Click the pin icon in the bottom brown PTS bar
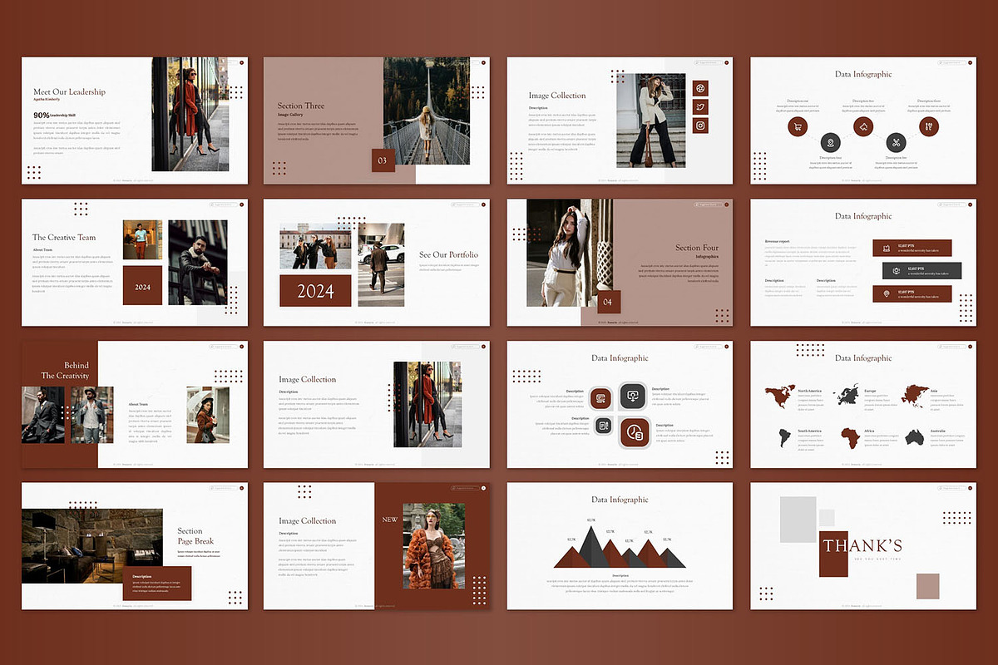This screenshot has width=998, height=665. pyautogui.click(x=887, y=293)
